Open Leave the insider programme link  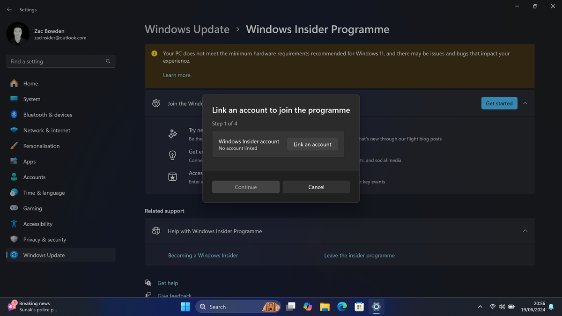359,256
